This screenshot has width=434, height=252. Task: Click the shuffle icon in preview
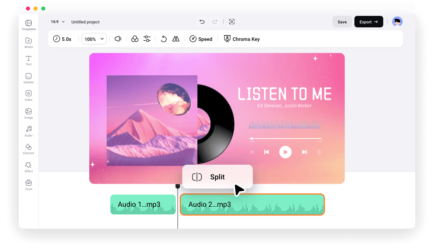click(x=252, y=152)
